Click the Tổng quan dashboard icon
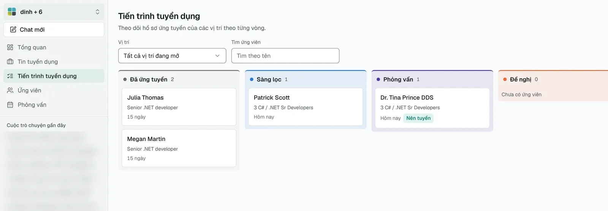Viewport: 608px width, 211px height. (10, 47)
